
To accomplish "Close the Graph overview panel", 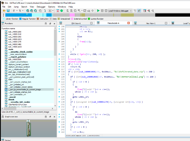I will point(54,117).
